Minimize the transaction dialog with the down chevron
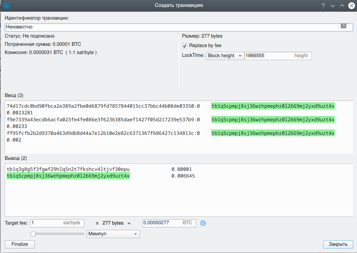Image resolution: width=357 pixels, height=253 pixels. (333, 6)
